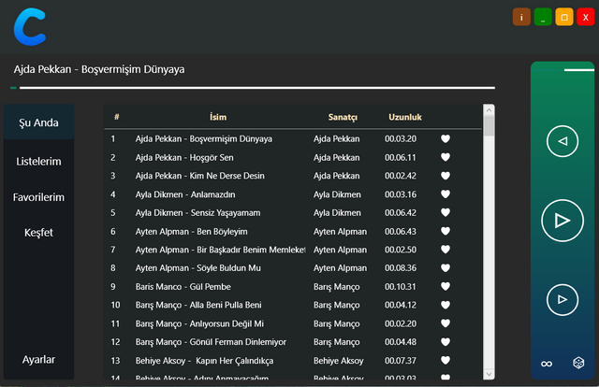Click the song list vertical scrollbar
The width and height of the screenshot is (599, 387).
[489, 243]
